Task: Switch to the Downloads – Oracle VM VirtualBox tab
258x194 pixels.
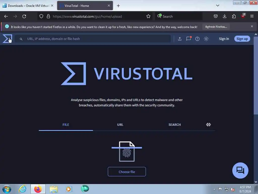Action: [28, 6]
